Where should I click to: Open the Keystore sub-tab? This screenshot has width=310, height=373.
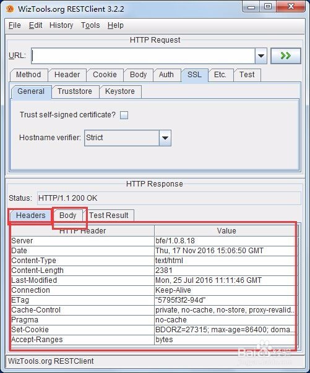coord(120,91)
